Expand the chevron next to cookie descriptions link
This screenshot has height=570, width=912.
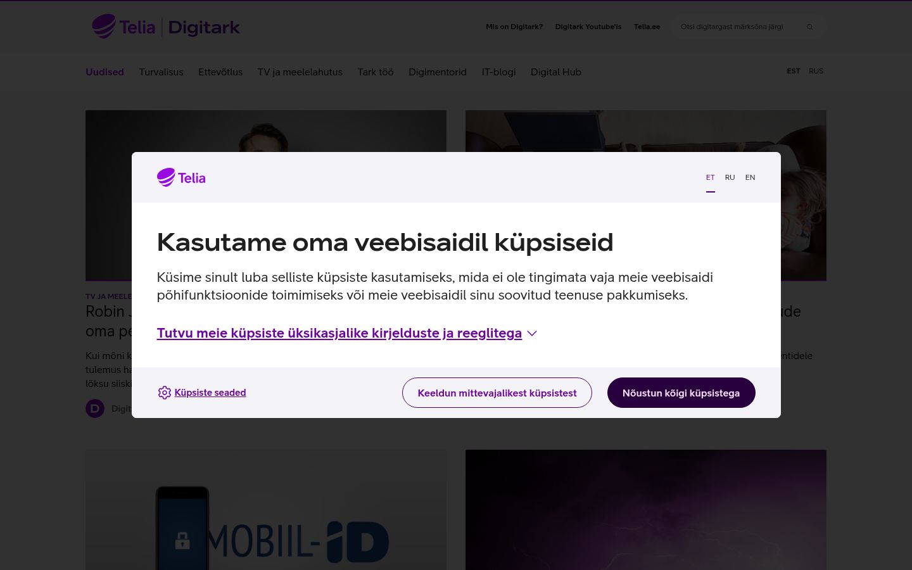(x=532, y=333)
